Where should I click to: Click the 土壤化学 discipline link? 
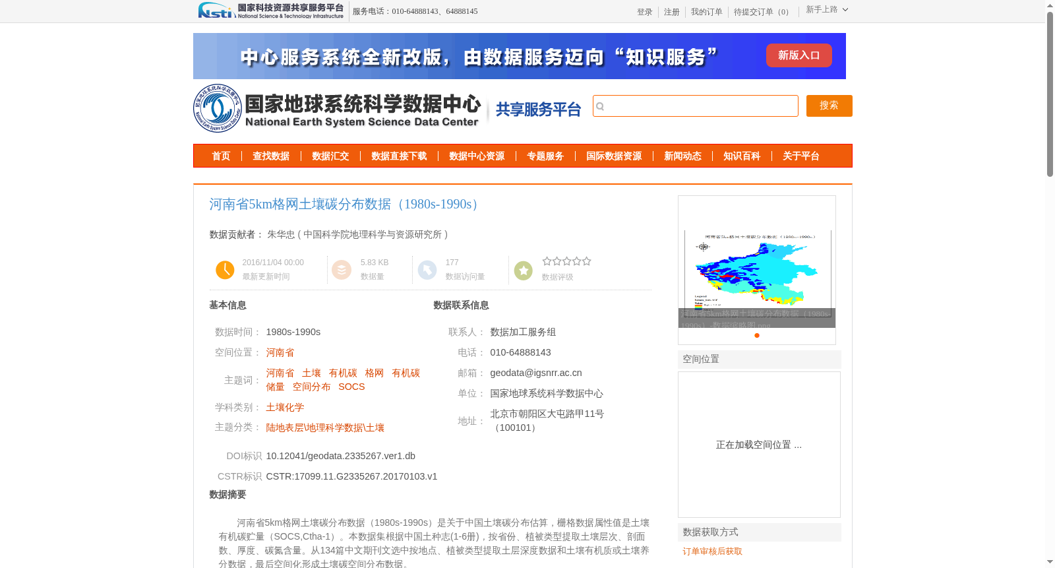tap(285, 408)
